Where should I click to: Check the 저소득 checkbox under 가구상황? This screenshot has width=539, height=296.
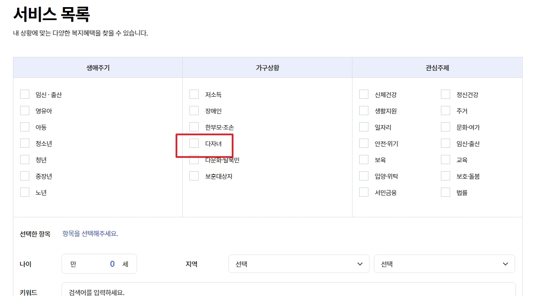pos(194,94)
